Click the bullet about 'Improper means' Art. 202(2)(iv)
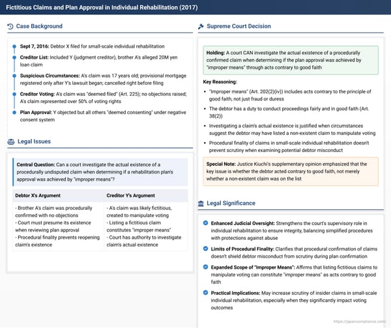This screenshot has width=391, height=328. (290, 95)
